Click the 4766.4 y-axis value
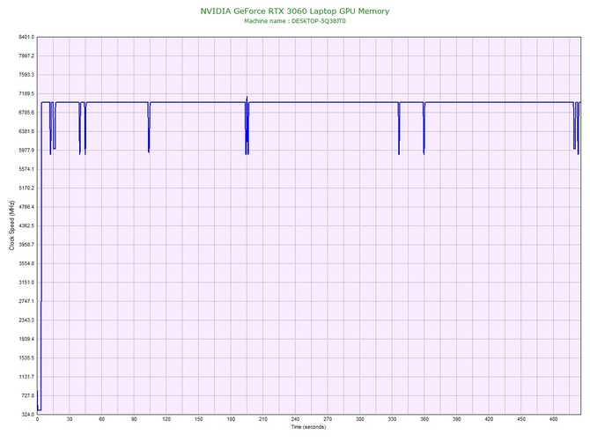Viewport: 590px width, 442px height. pyautogui.click(x=26, y=207)
